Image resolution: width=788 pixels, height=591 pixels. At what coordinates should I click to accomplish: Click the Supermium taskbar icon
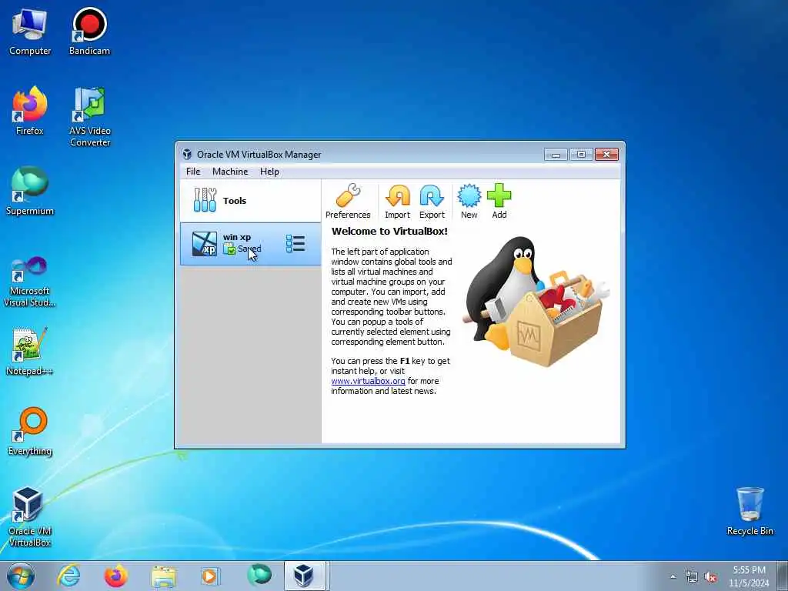click(259, 576)
